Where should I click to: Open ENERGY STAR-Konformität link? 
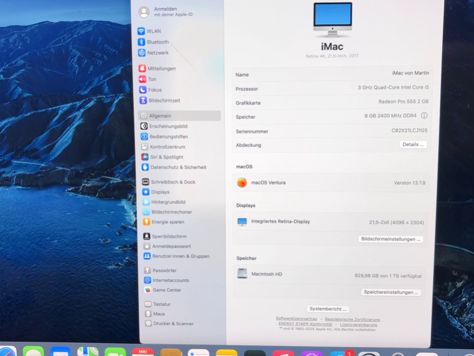305,324
